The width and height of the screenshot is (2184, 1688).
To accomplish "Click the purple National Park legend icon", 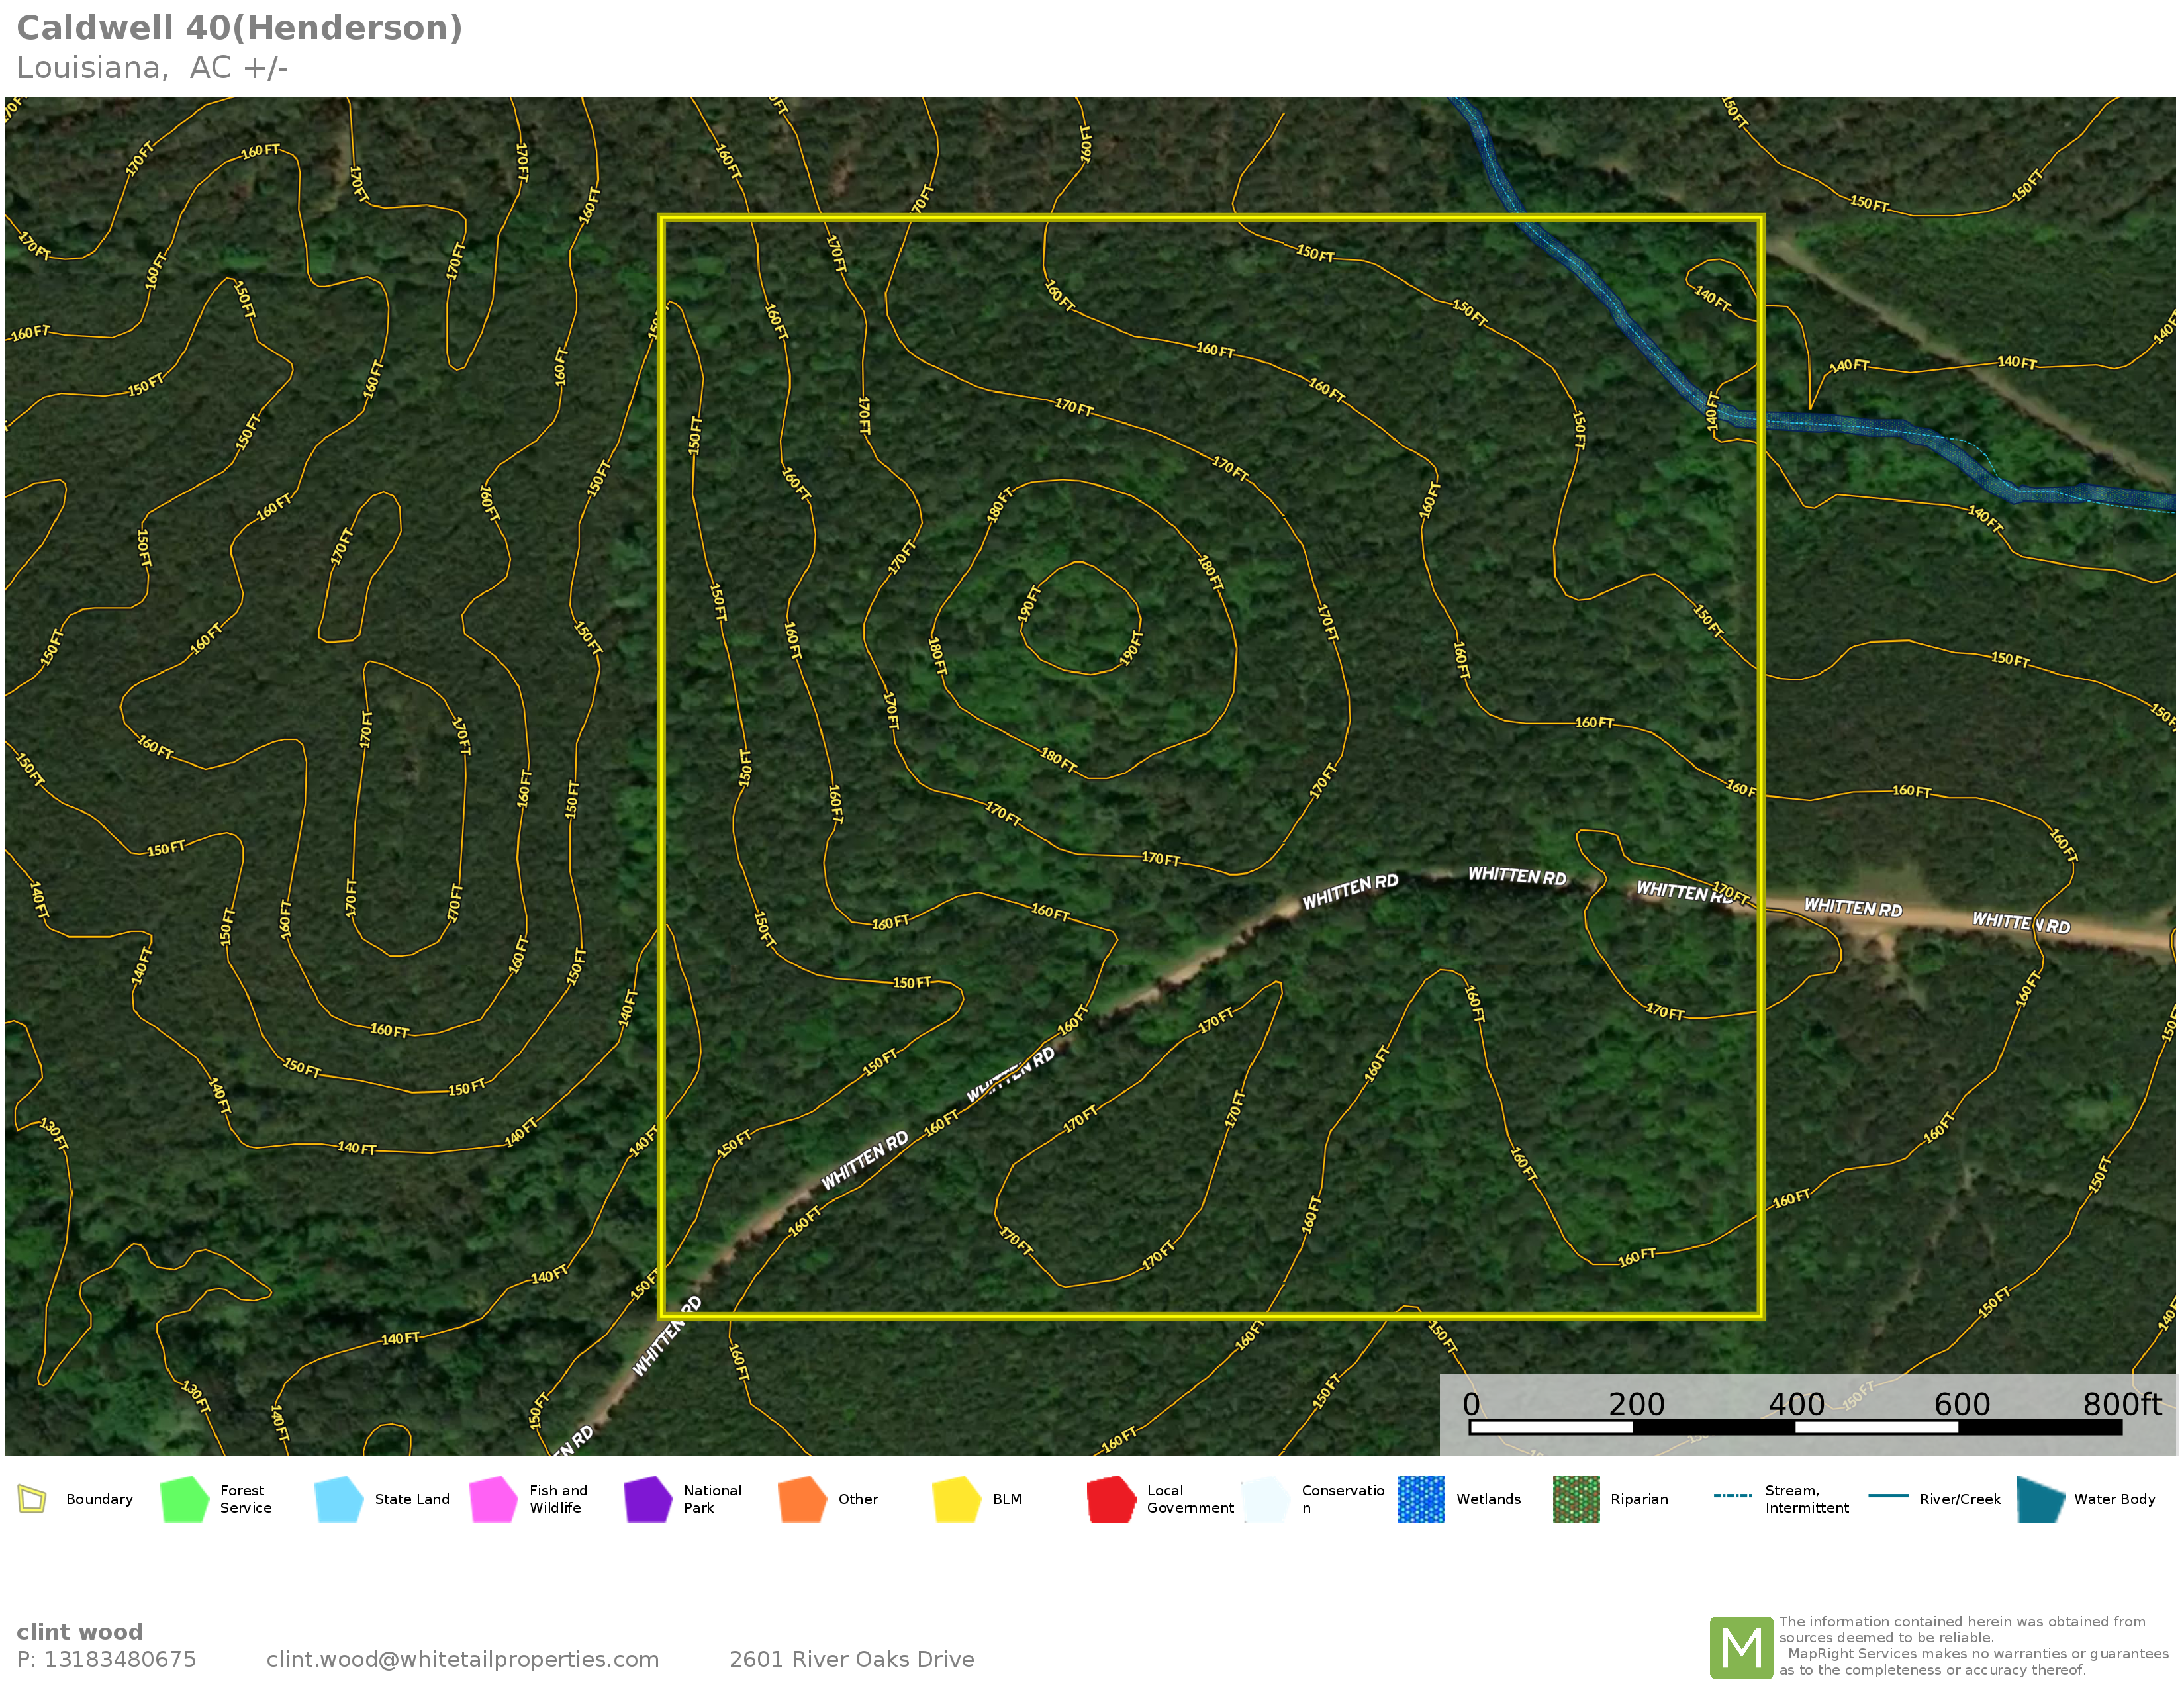I will tap(647, 1499).
